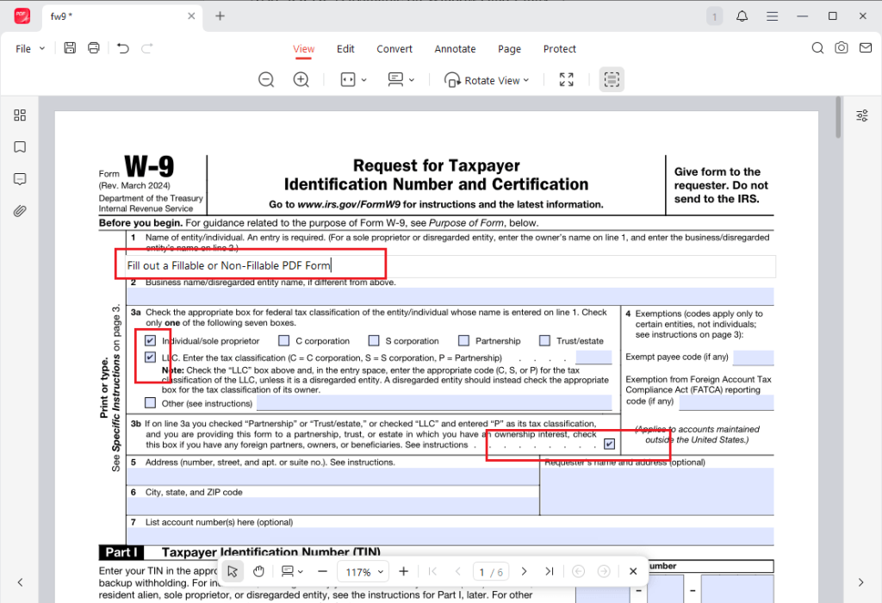Uncheck the line 3b foreign partners checkbox
This screenshot has width=882, height=603.
click(x=609, y=444)
